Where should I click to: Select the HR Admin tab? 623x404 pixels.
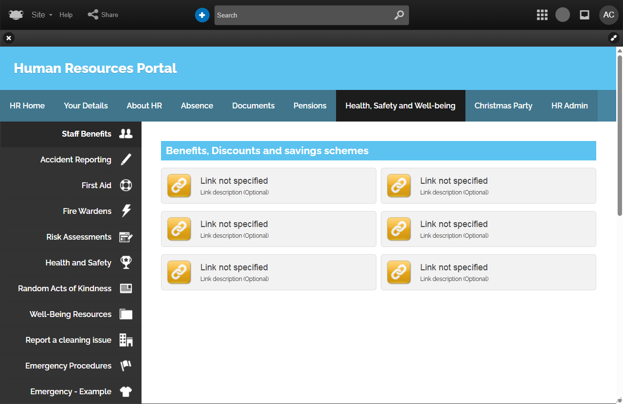(570, 105)
